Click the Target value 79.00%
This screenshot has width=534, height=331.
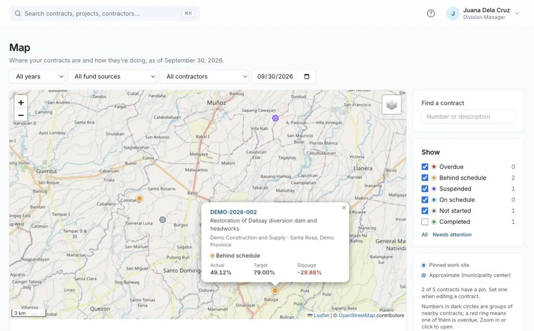coord(264,272)
